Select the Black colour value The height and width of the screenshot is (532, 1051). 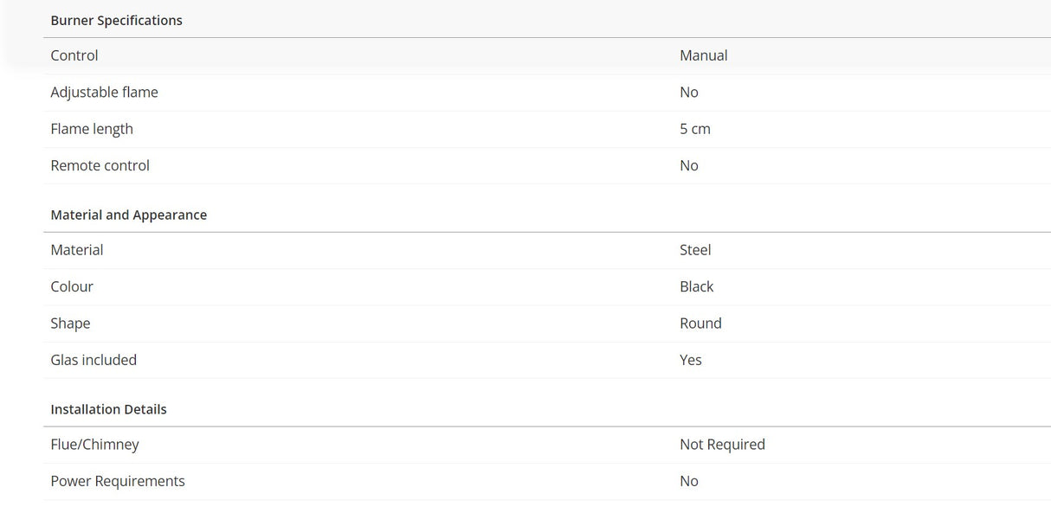696,286
